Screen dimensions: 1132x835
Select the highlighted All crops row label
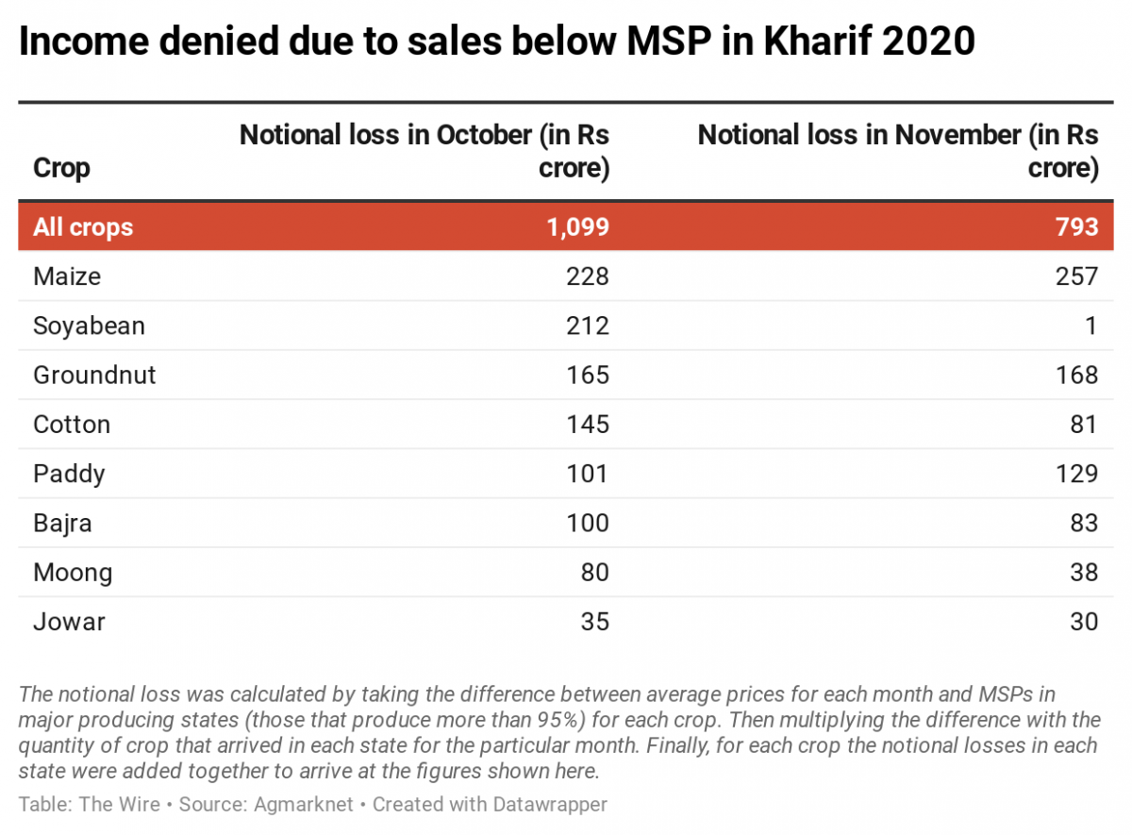point(83,227)
